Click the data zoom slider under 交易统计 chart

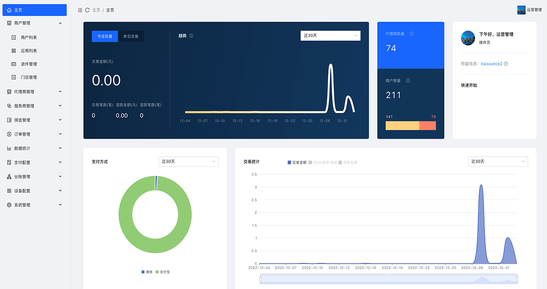(388, 279)
